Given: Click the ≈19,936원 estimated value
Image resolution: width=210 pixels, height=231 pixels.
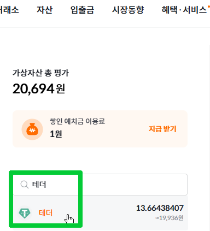Looking at the screenshot, I should pyautogui.click(x=170, y=218).
